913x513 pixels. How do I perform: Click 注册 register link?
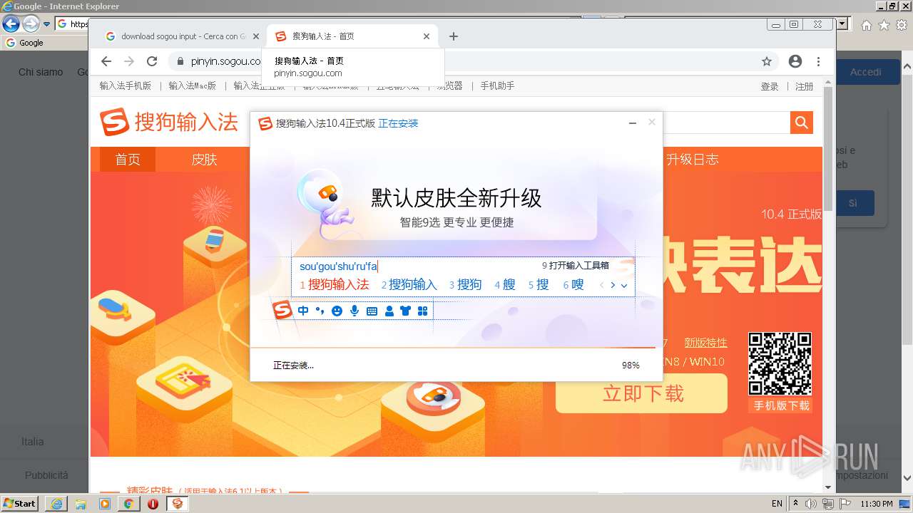click(x=805, y=86)
